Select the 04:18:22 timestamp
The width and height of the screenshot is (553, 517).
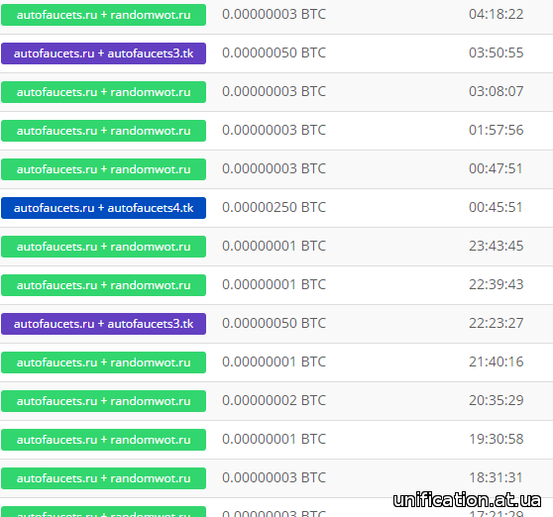point(496,15)
